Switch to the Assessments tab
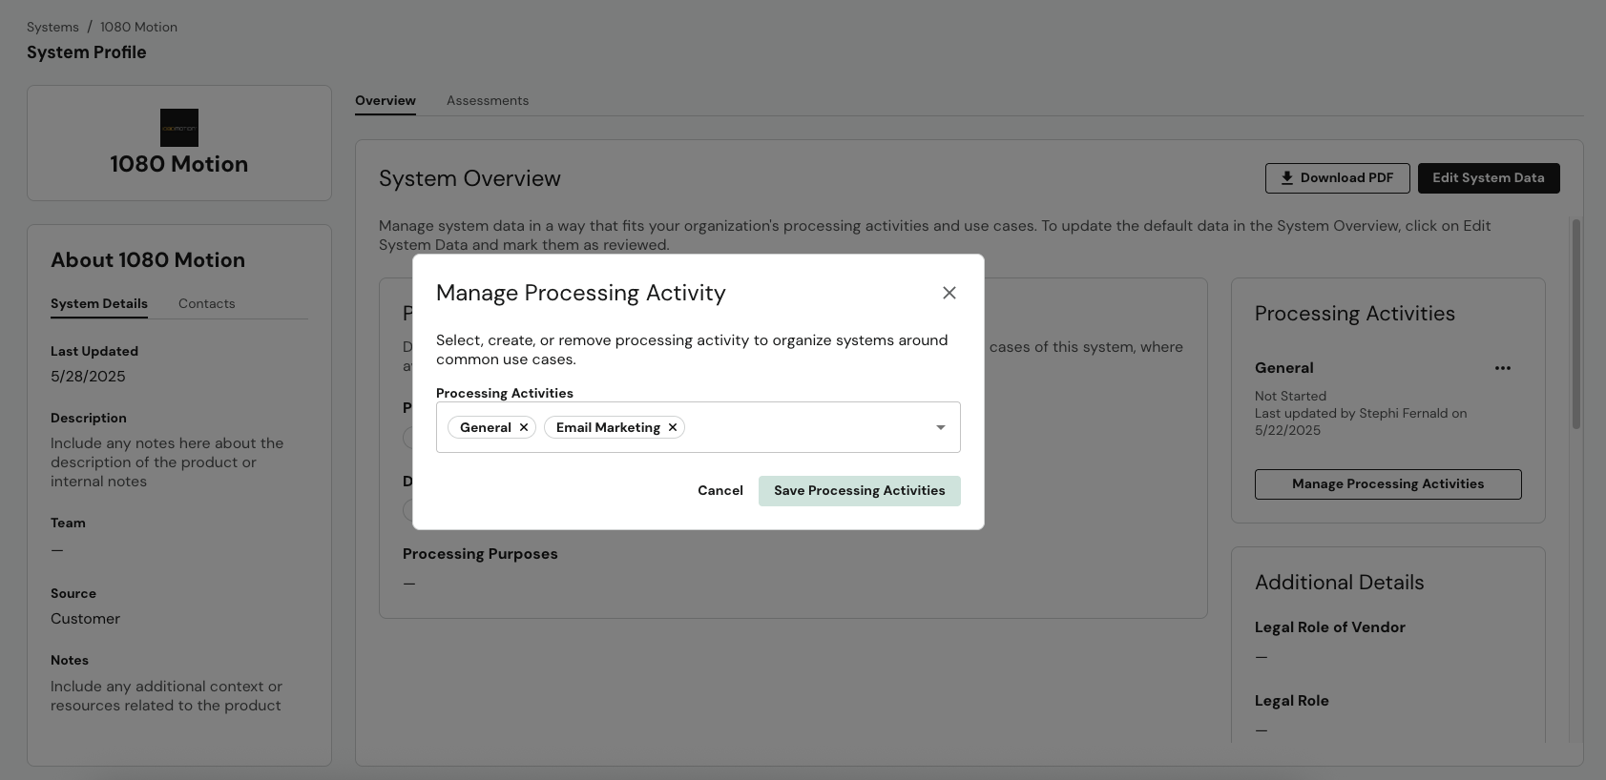The width and height of the screenshot is (1606, 780). [x=488, y=100]
